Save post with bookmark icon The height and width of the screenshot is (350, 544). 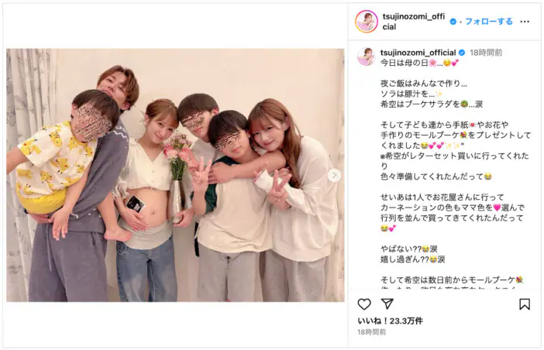click(x=524, y=304)
